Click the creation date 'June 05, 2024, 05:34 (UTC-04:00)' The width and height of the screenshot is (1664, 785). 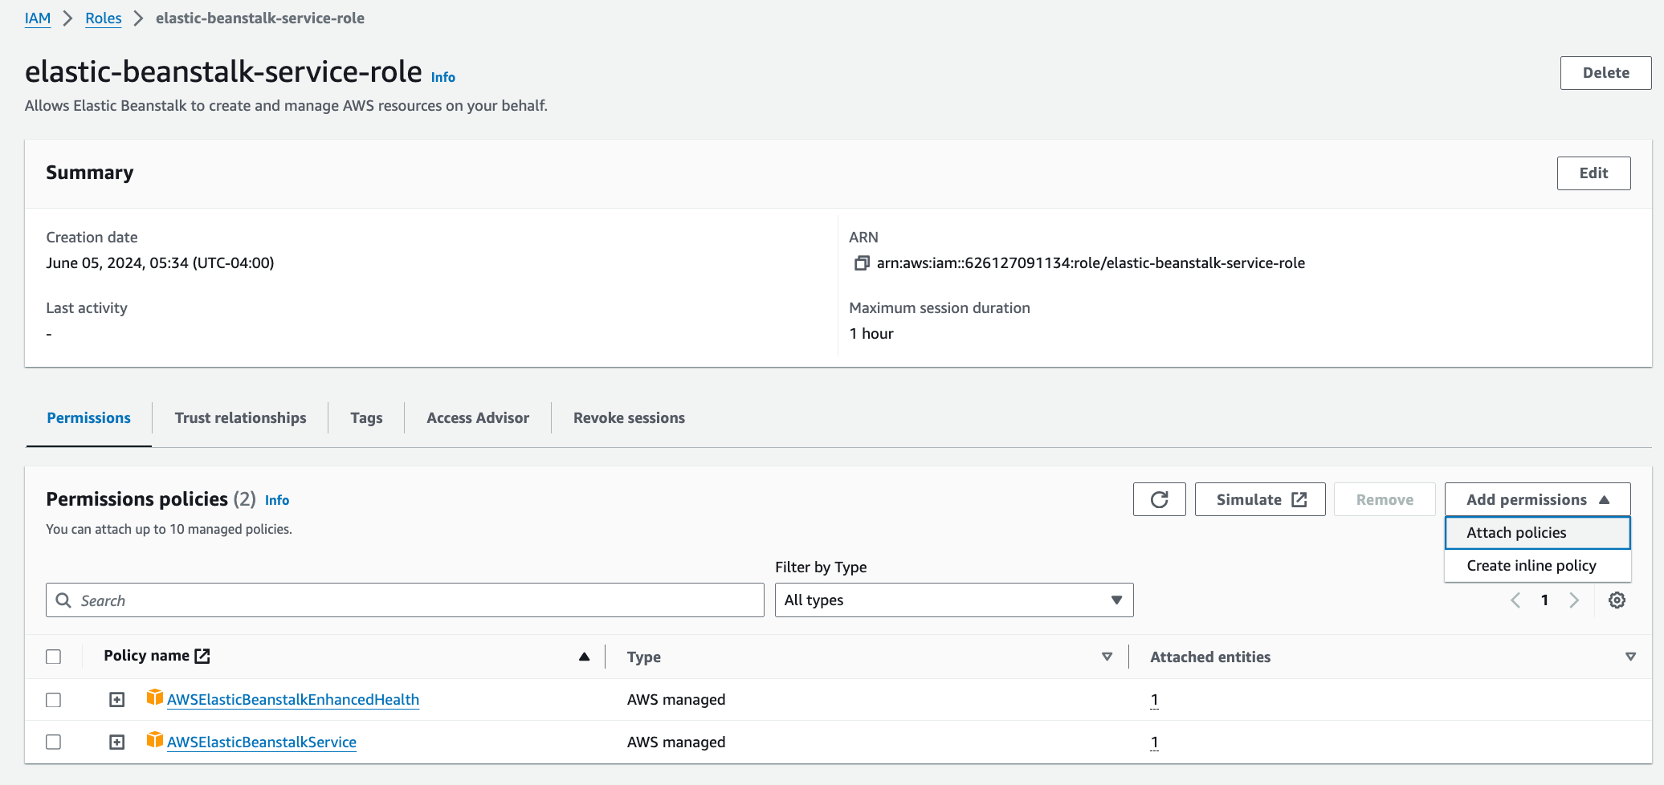pyautogui.click(x=160, y=263)
